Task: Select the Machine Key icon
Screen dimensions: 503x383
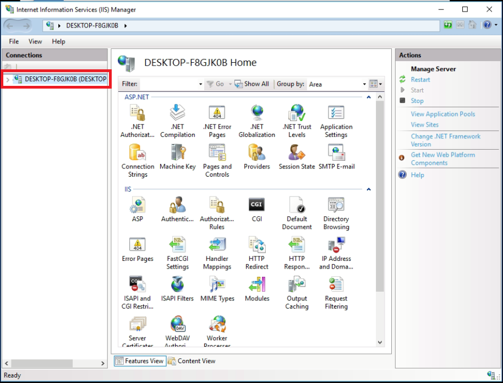Action: (x=177, y=157)
